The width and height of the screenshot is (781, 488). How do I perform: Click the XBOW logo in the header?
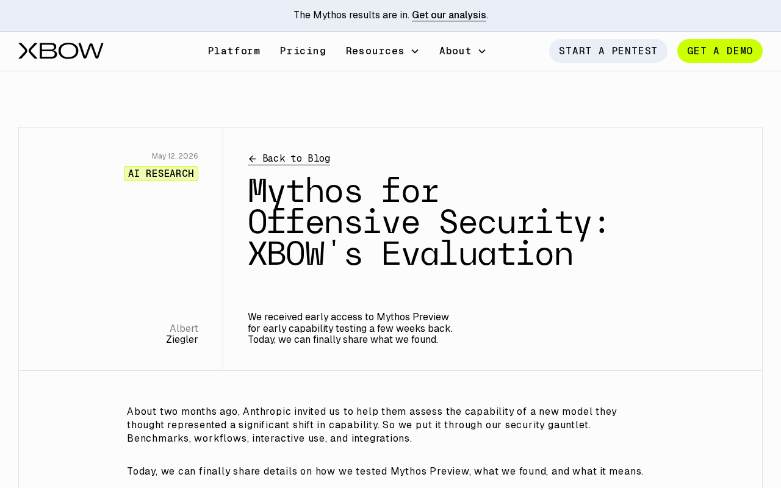click(x=61, y=51)
